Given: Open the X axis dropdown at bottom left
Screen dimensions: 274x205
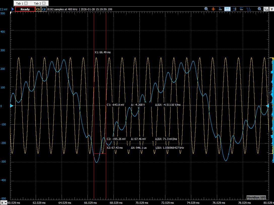Looking at the screenshot, I should tap(4, 203).
